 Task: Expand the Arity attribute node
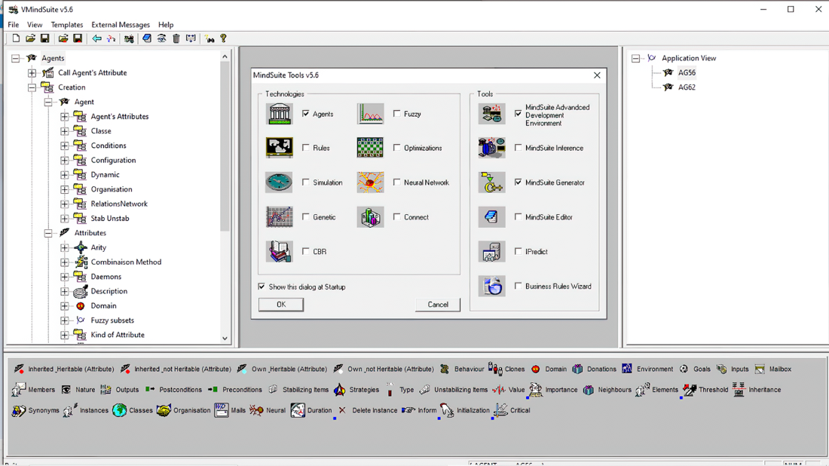(x=65, y=247)
